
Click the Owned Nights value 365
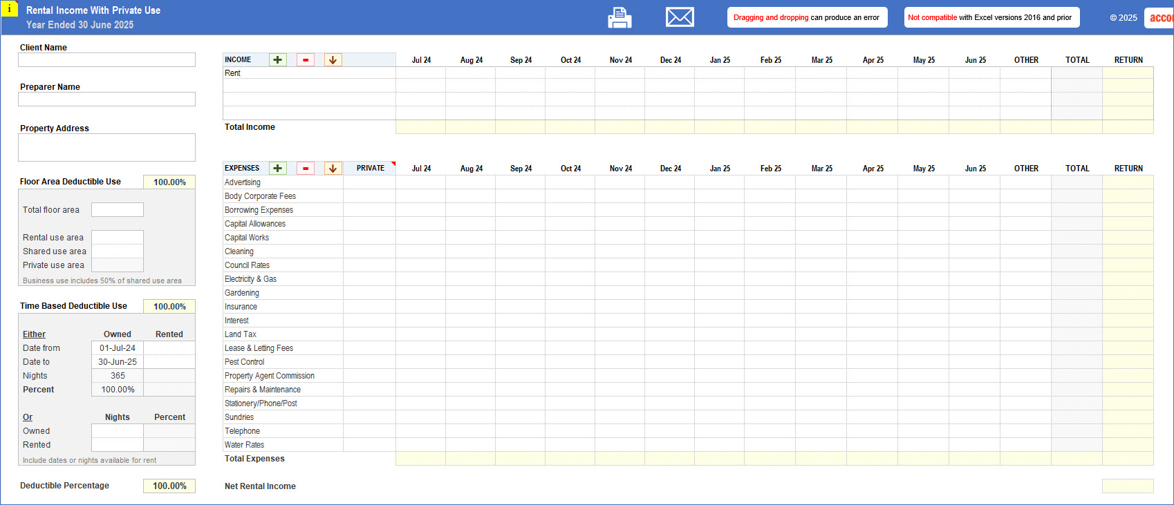coord(118,376)
